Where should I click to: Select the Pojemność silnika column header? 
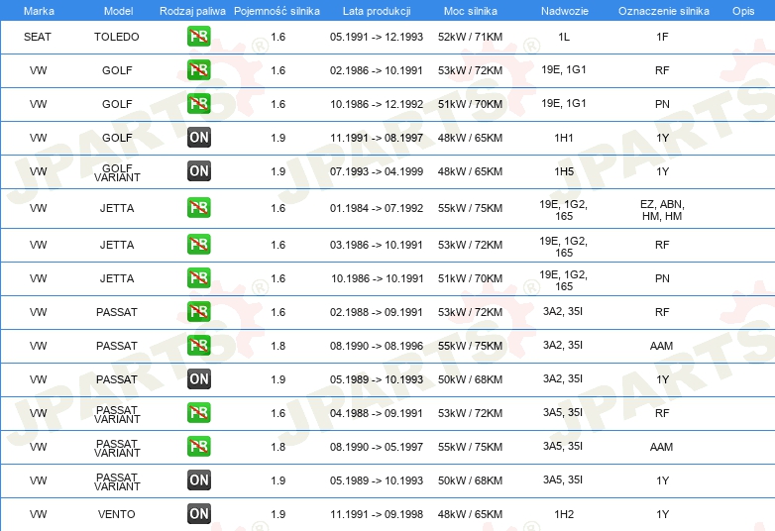[277, 11]
